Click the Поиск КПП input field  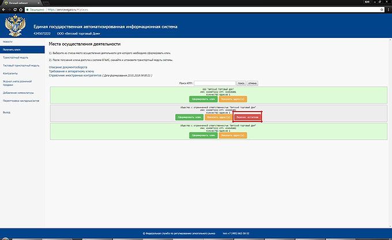(x=214, y=83)
